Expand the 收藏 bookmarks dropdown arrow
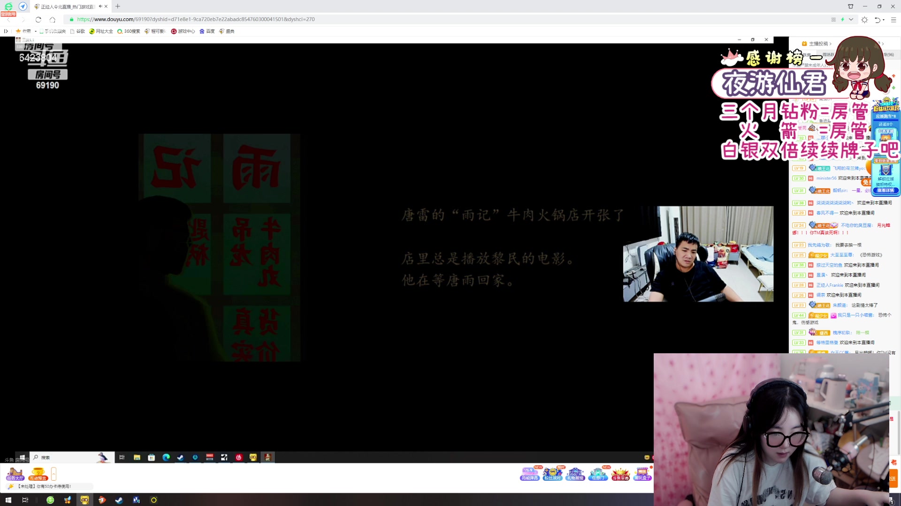901x506 pixels. click(x=35, y=31)
